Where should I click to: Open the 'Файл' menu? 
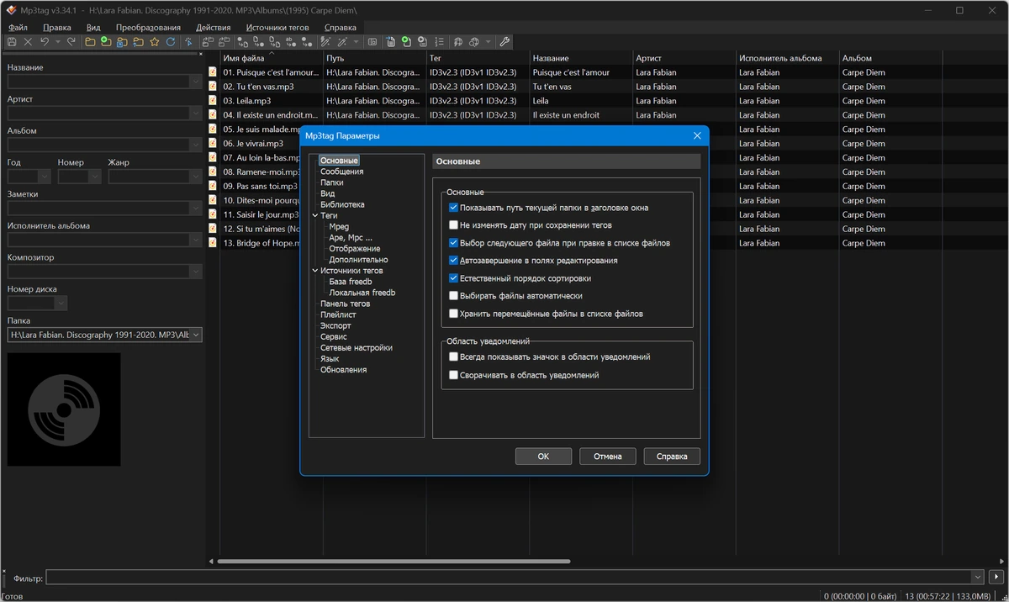click(x=18, y=27)
